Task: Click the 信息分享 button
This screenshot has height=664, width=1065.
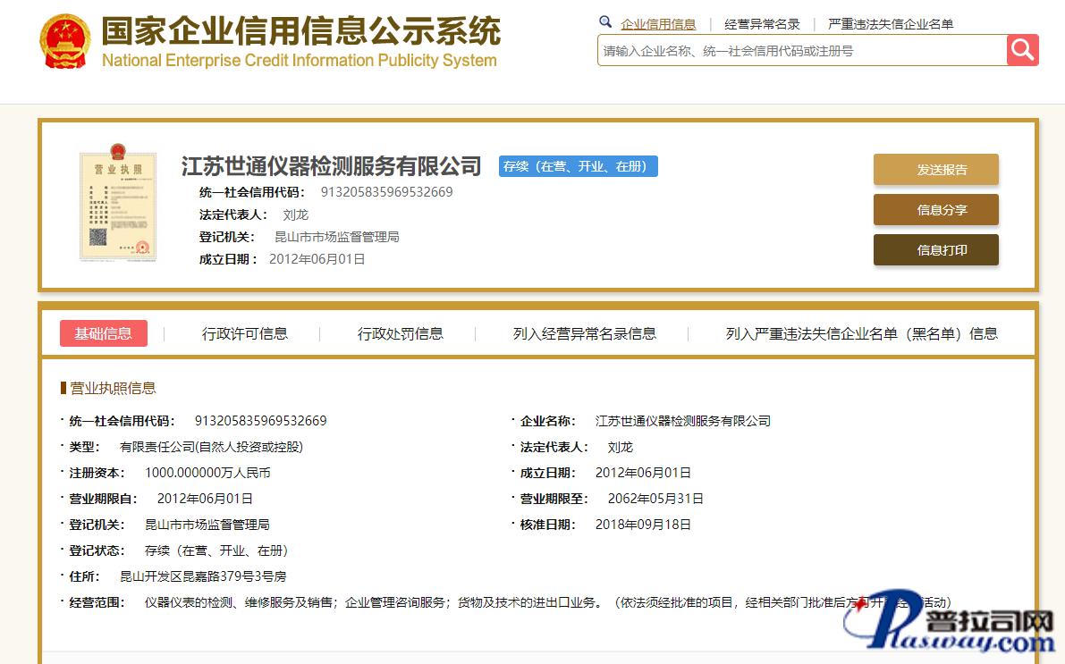Action: point(935,210)
